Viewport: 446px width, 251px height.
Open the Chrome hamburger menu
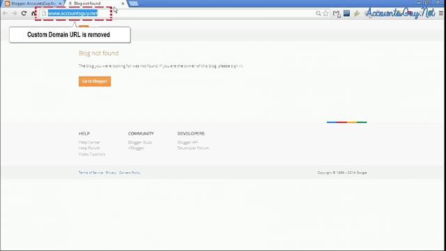click(x=441, y=13)
